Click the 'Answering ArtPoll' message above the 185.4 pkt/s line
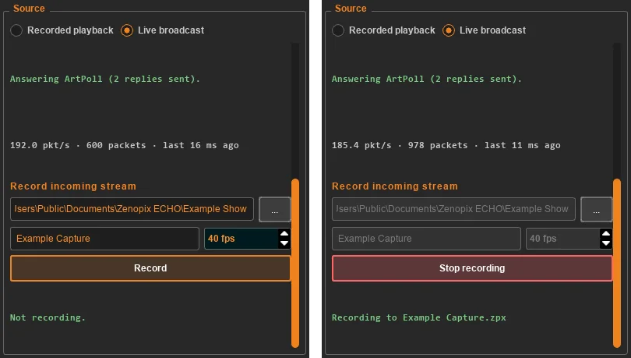 pyautogui.click(x=427, y=79)
